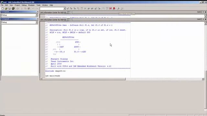Click the Find Next toolbar icon
207x116 pixels.
pos(71,9)
